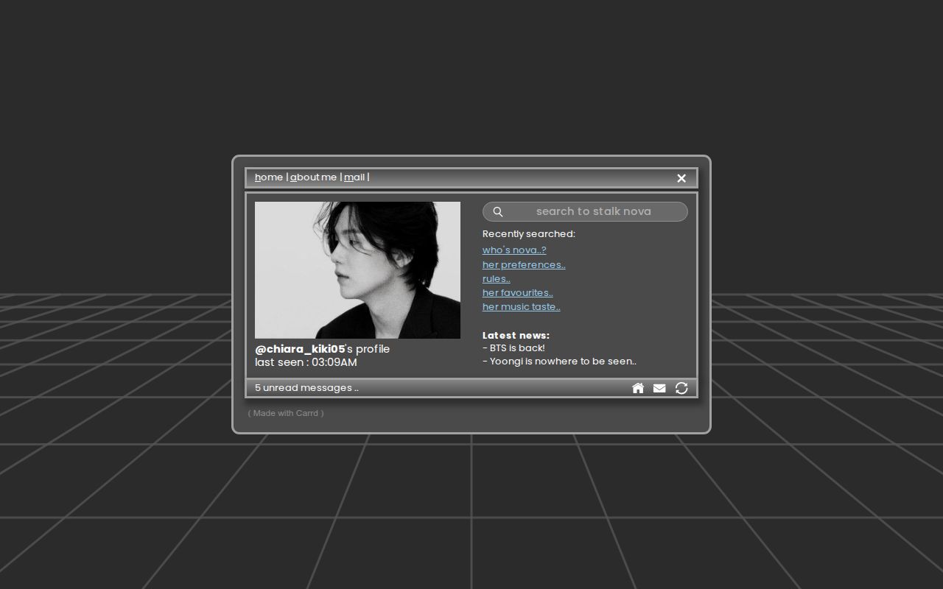The image size is (943, 589).
Task: Focus the 'search to stalk nova' field
Action: (593, 212)
